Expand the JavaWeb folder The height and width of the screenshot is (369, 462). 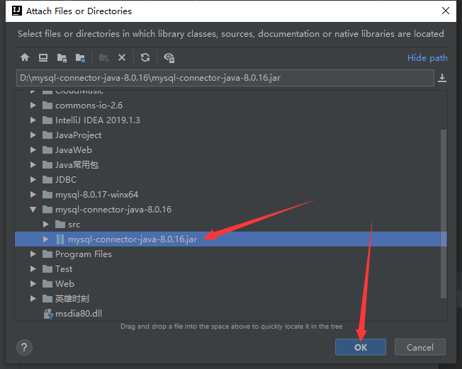[x=33, y=150]
